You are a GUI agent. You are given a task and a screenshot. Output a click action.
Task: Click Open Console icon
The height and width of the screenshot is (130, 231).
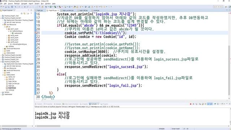tap(222, 104)
